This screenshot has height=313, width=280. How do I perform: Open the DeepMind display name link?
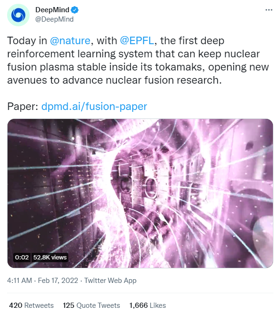[x=52, y=9]
